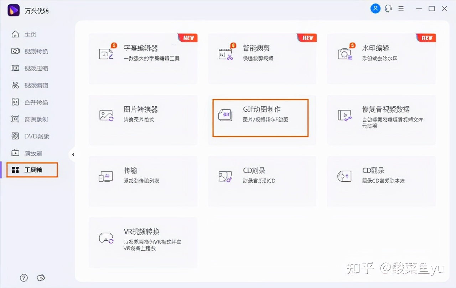Click the DVD burn disc icon
Viewport: 456px width, 288px height.
(15, 136)
